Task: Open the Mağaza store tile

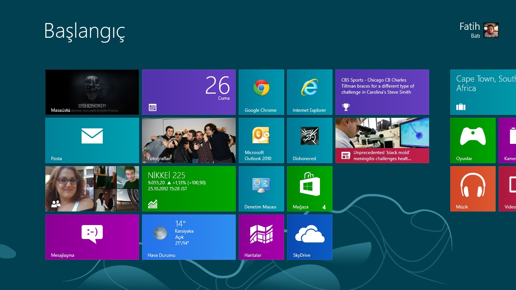Action: 310,189
